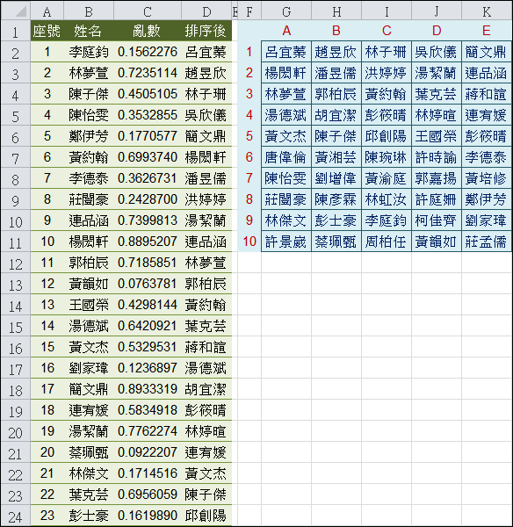The width and height of the screenshot is (513, 527).
Task: Select column K header
Action: tap(487, 11)
